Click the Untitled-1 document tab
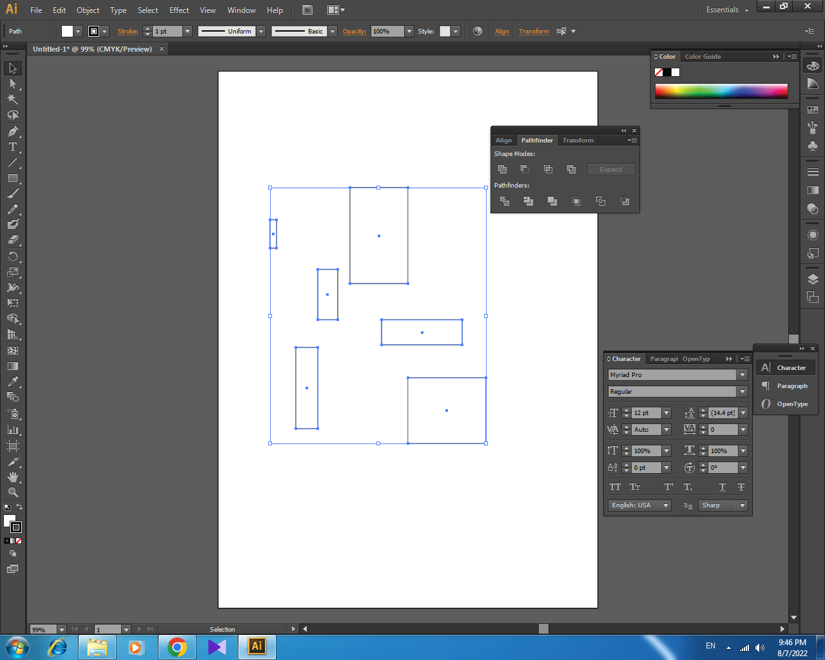Screen dimensions: 825x660 92,49
